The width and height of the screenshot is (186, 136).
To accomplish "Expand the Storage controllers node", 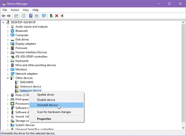I will click(8, 121).
